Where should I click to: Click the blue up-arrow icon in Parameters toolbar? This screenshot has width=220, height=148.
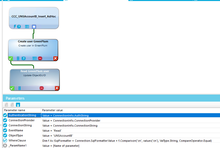tap(18, 104)
